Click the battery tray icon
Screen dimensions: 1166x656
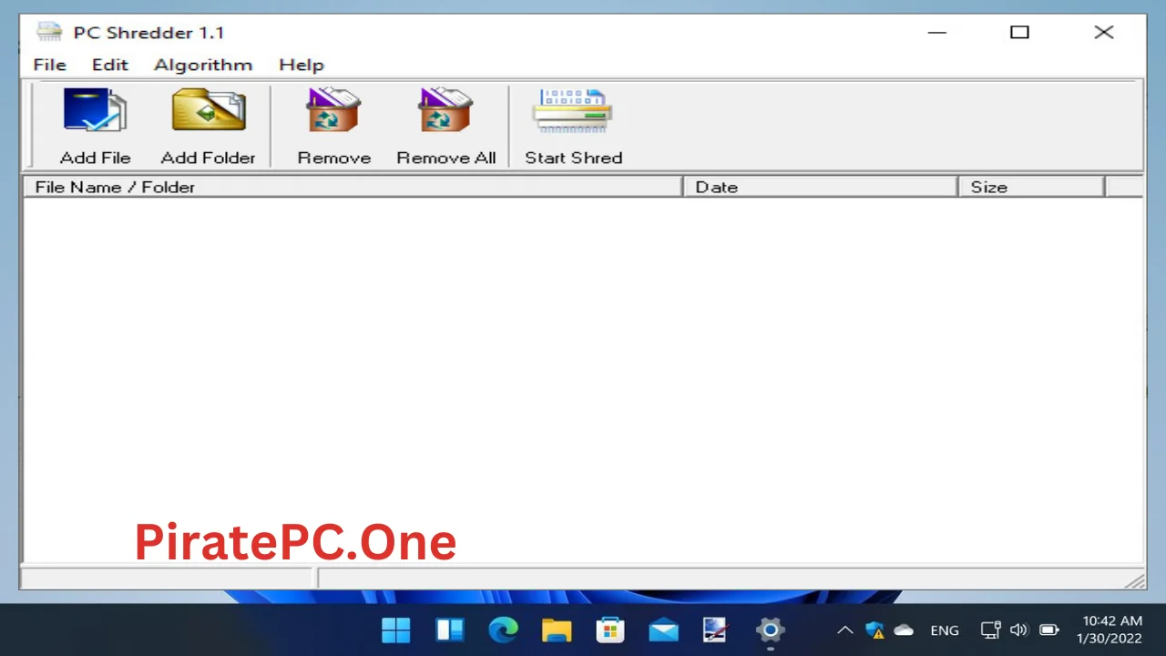pyautogui.click(x=1048, y=630)
